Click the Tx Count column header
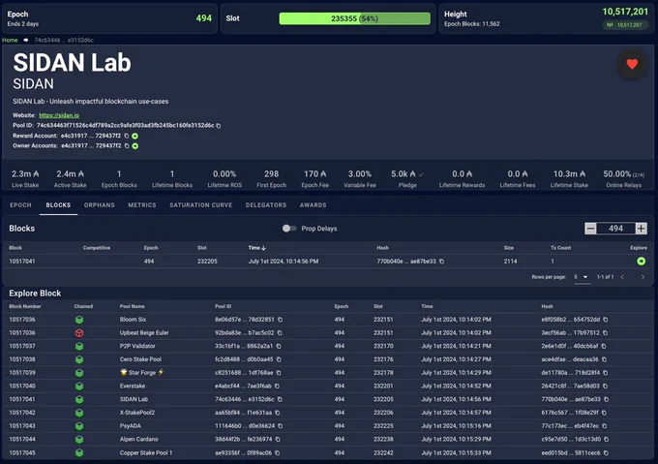 [x=560, y=248]
